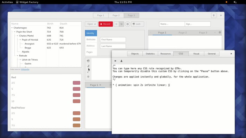This screenshot has height=138, width=246.
Task: Collapse the Pepin the Short node
Action: coord(15,32)
